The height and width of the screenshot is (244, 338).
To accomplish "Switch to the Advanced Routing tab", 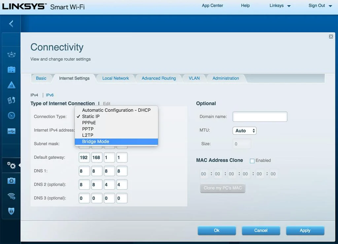I will click(159, 78).
